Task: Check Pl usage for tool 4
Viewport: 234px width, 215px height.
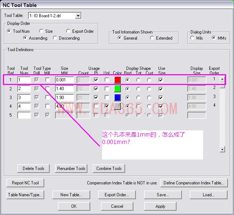Action: (96, 106)
